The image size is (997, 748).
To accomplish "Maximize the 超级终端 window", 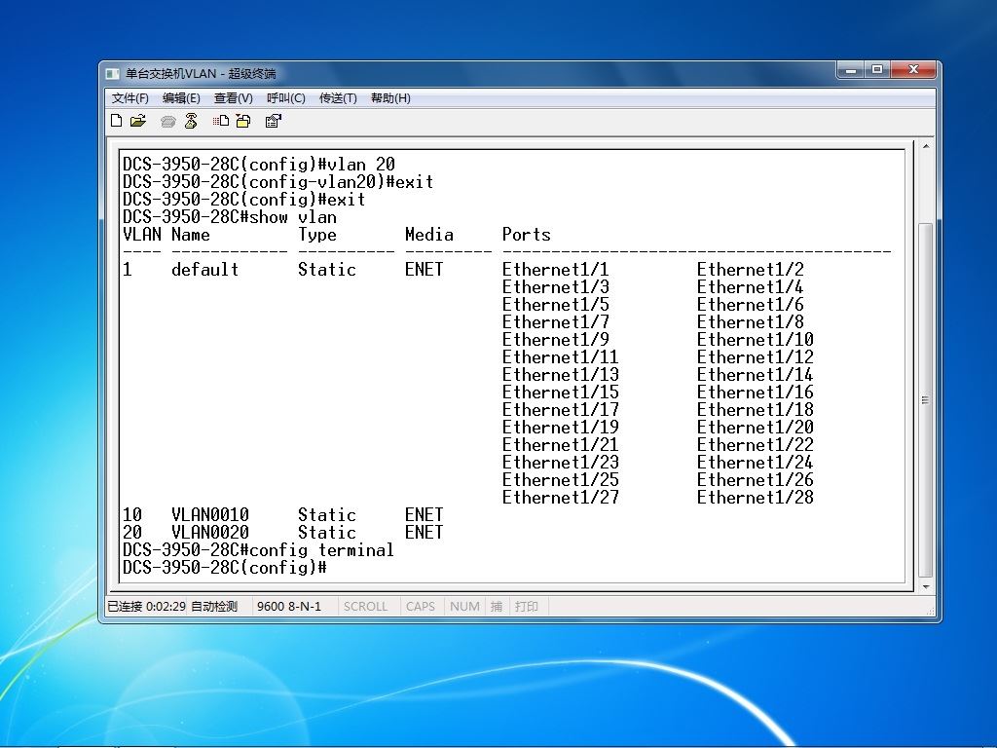I will [877, 70].
